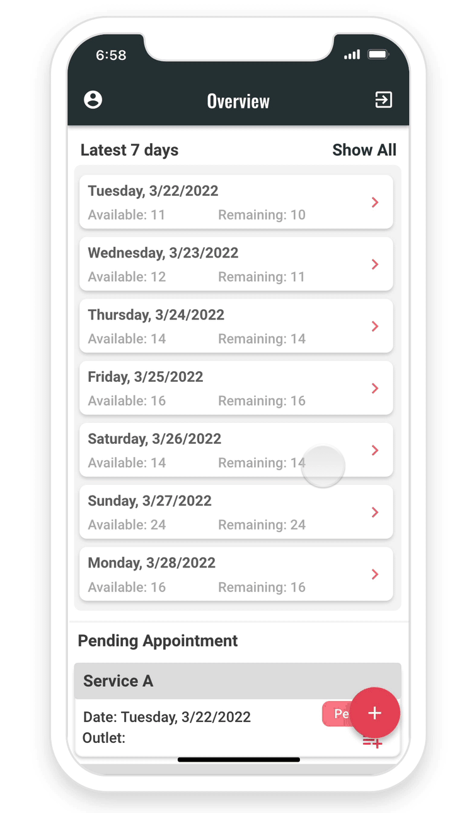Open Saturday 3/26/2022 chevron arrow

tap(375, 450)
